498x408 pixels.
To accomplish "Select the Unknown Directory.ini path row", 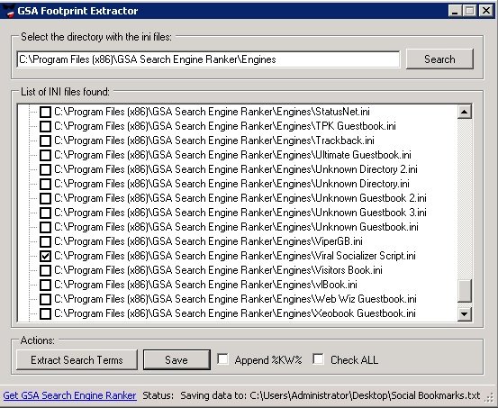I will click(231, 184).
